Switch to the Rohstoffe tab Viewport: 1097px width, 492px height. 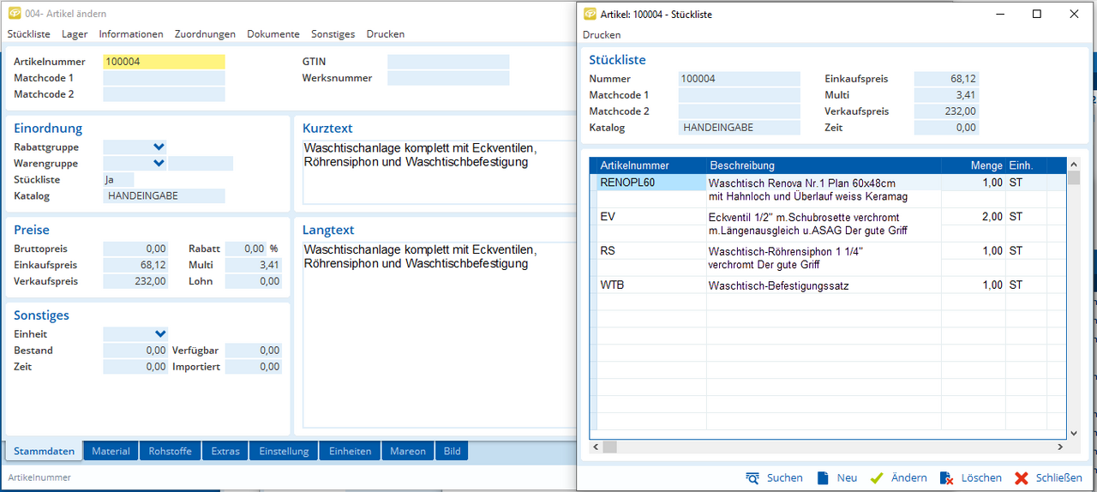(x=171, y=452)
